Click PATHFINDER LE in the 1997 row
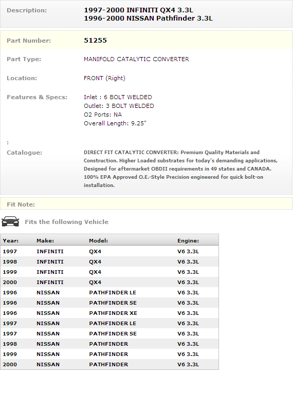The width and height of the screenshot is (293, 394). coord(113,324)
